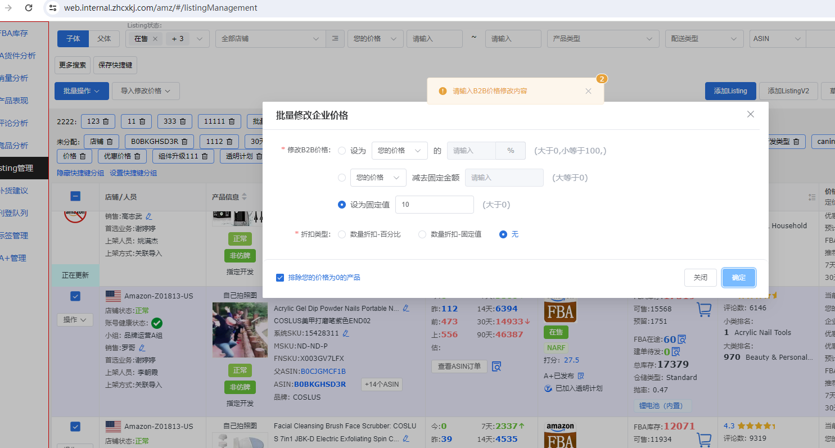Choose the 设为固定值 radio button
Screen dimensions: 835x448
tap(342, 205)
